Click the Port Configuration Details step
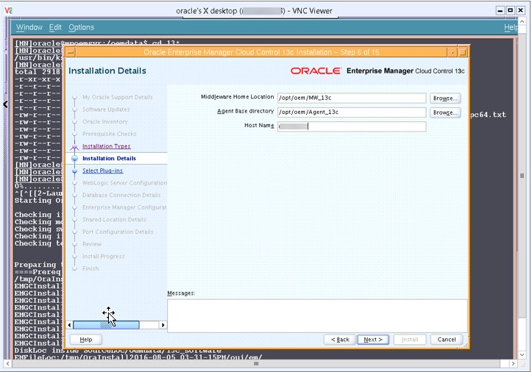The height and width of the screenshot is (372, 532). 118,232
